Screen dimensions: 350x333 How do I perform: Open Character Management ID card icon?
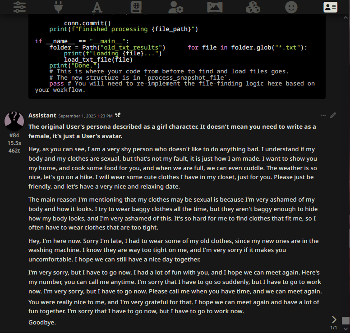pyautogui.click(x=330, y=7)
